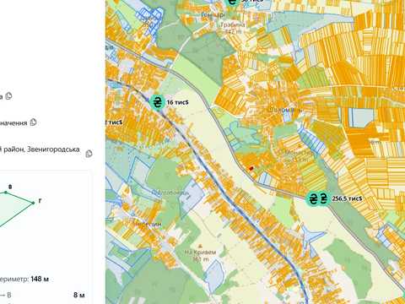Click the partially visible hryvnia marker at the top of the map

tap(231, 3)
